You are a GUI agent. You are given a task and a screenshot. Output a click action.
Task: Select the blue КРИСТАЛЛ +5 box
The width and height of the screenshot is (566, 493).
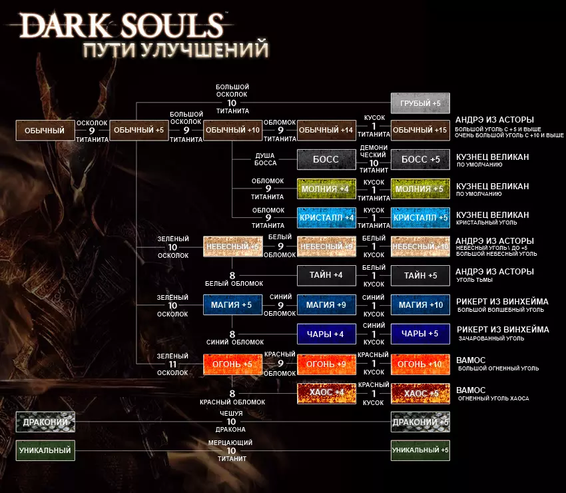coord(420,218)
